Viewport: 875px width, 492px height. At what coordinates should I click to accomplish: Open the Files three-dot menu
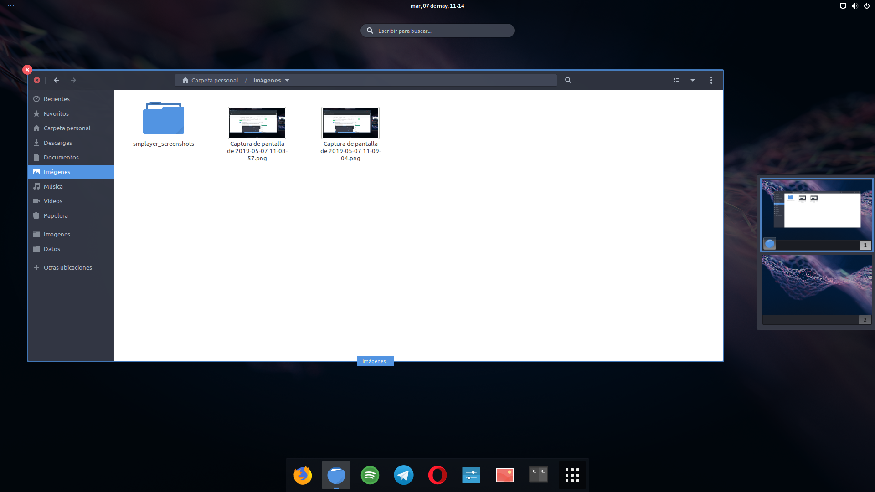click(x=711, y=80)
